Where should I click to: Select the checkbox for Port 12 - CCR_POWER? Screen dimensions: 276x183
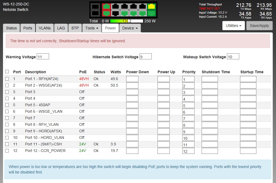coord(7,151)
